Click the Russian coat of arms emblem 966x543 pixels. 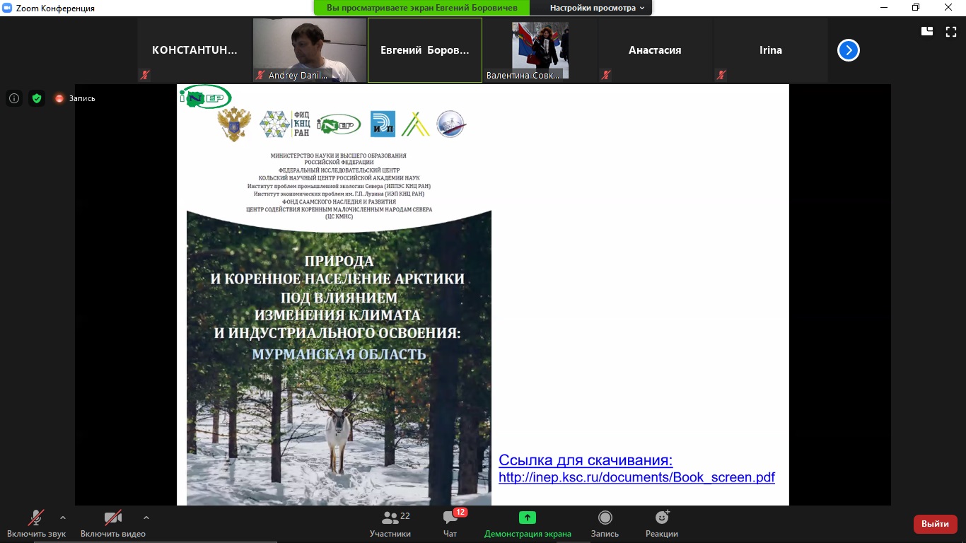pyautogui.click(x=234, y=125)
